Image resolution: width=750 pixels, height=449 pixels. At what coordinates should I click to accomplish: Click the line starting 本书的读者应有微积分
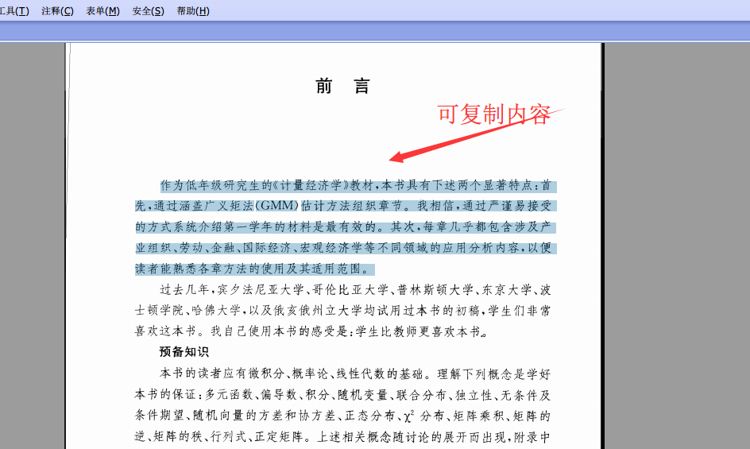pyautogui.click(x=356, y=374)
